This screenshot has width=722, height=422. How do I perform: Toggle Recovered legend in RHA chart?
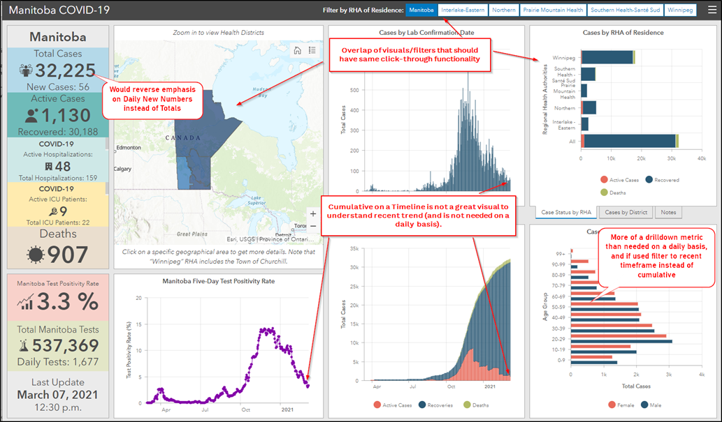click(x=662, y=180)
